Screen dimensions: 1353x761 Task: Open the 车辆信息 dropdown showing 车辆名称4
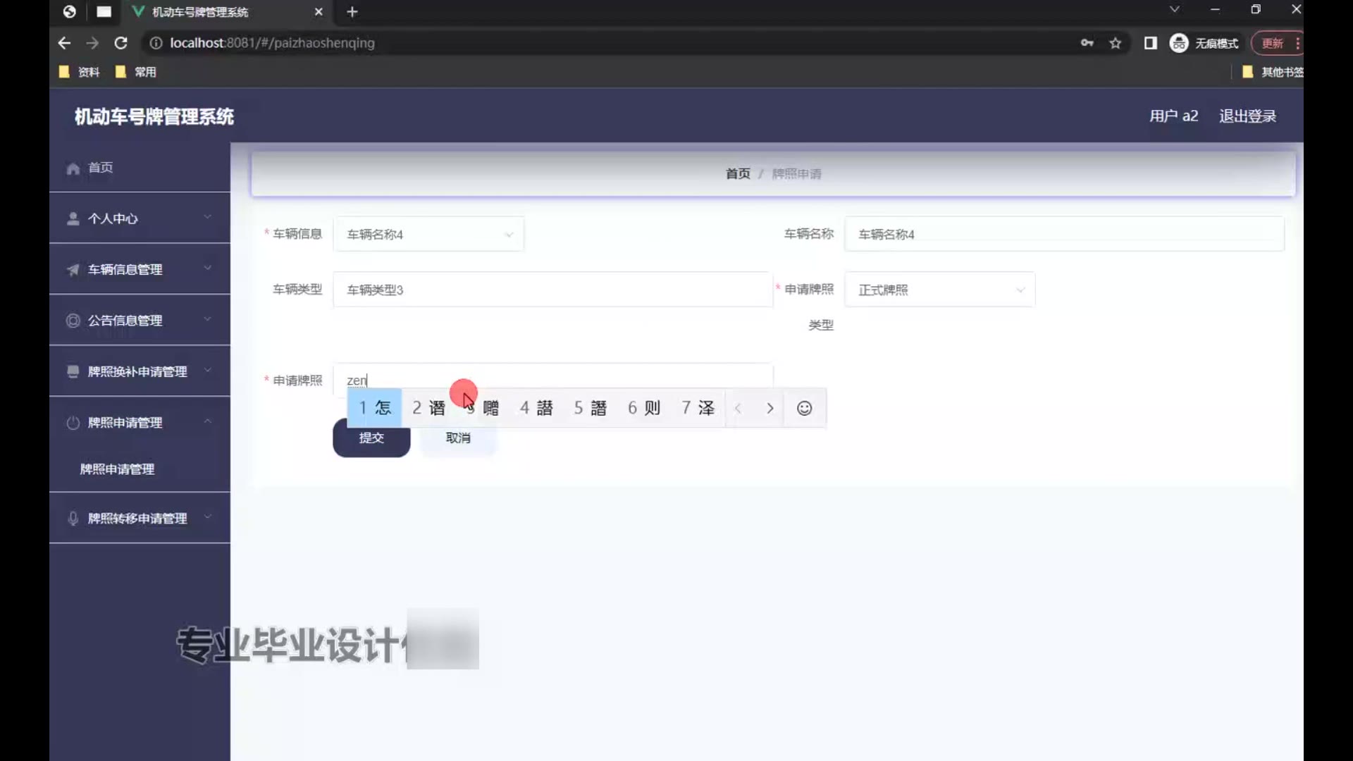pos(428,235)
